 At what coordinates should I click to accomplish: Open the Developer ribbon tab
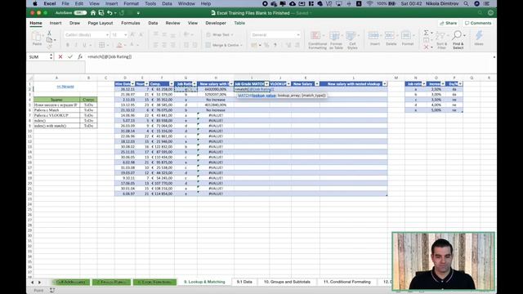216,23
